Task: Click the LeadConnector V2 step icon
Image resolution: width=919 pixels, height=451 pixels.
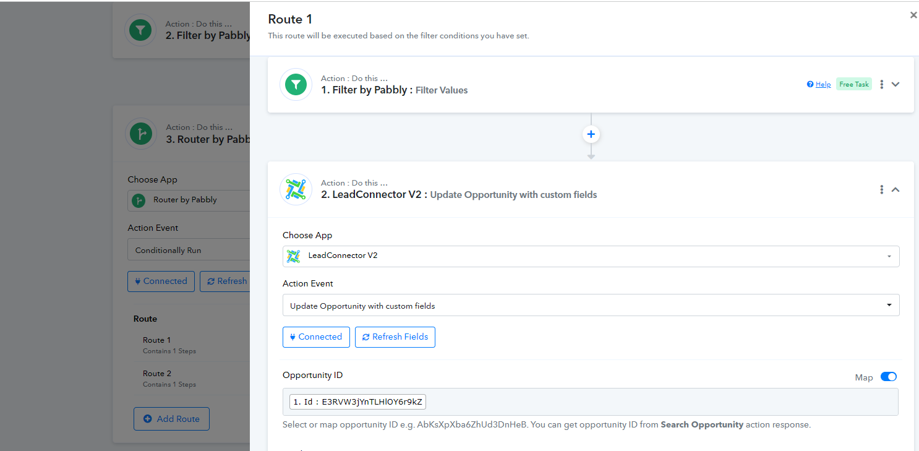Action: tap(296, 189)
